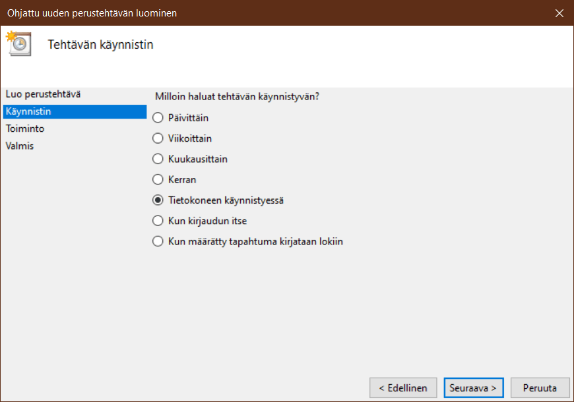Choose the Viikoittain trigger option
Image resolution: width=574 pixels, height=402 pixels.
click(x=158, y=138)
